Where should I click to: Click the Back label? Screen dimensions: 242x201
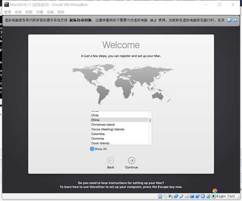pos(111,167)
